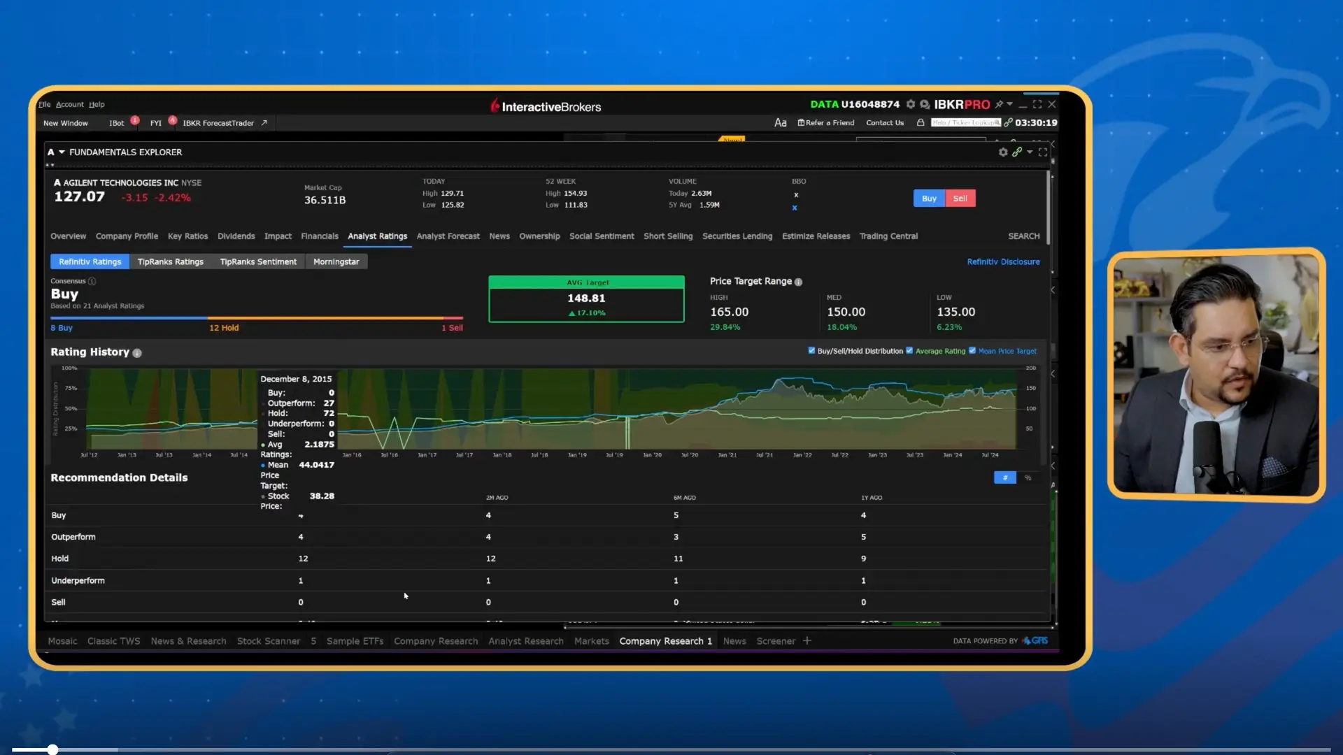The height and width of the screenshot is (755, 1343).
Task: Expand the dropdown arrow beside the pin icon
Action: click(x=1010, y=103)
